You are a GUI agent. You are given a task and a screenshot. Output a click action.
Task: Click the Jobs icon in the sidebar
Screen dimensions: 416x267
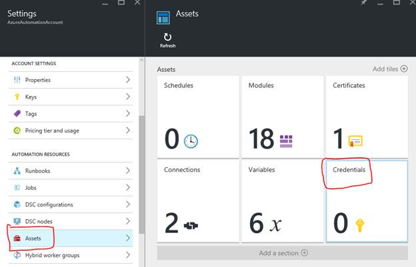point(17,188)
